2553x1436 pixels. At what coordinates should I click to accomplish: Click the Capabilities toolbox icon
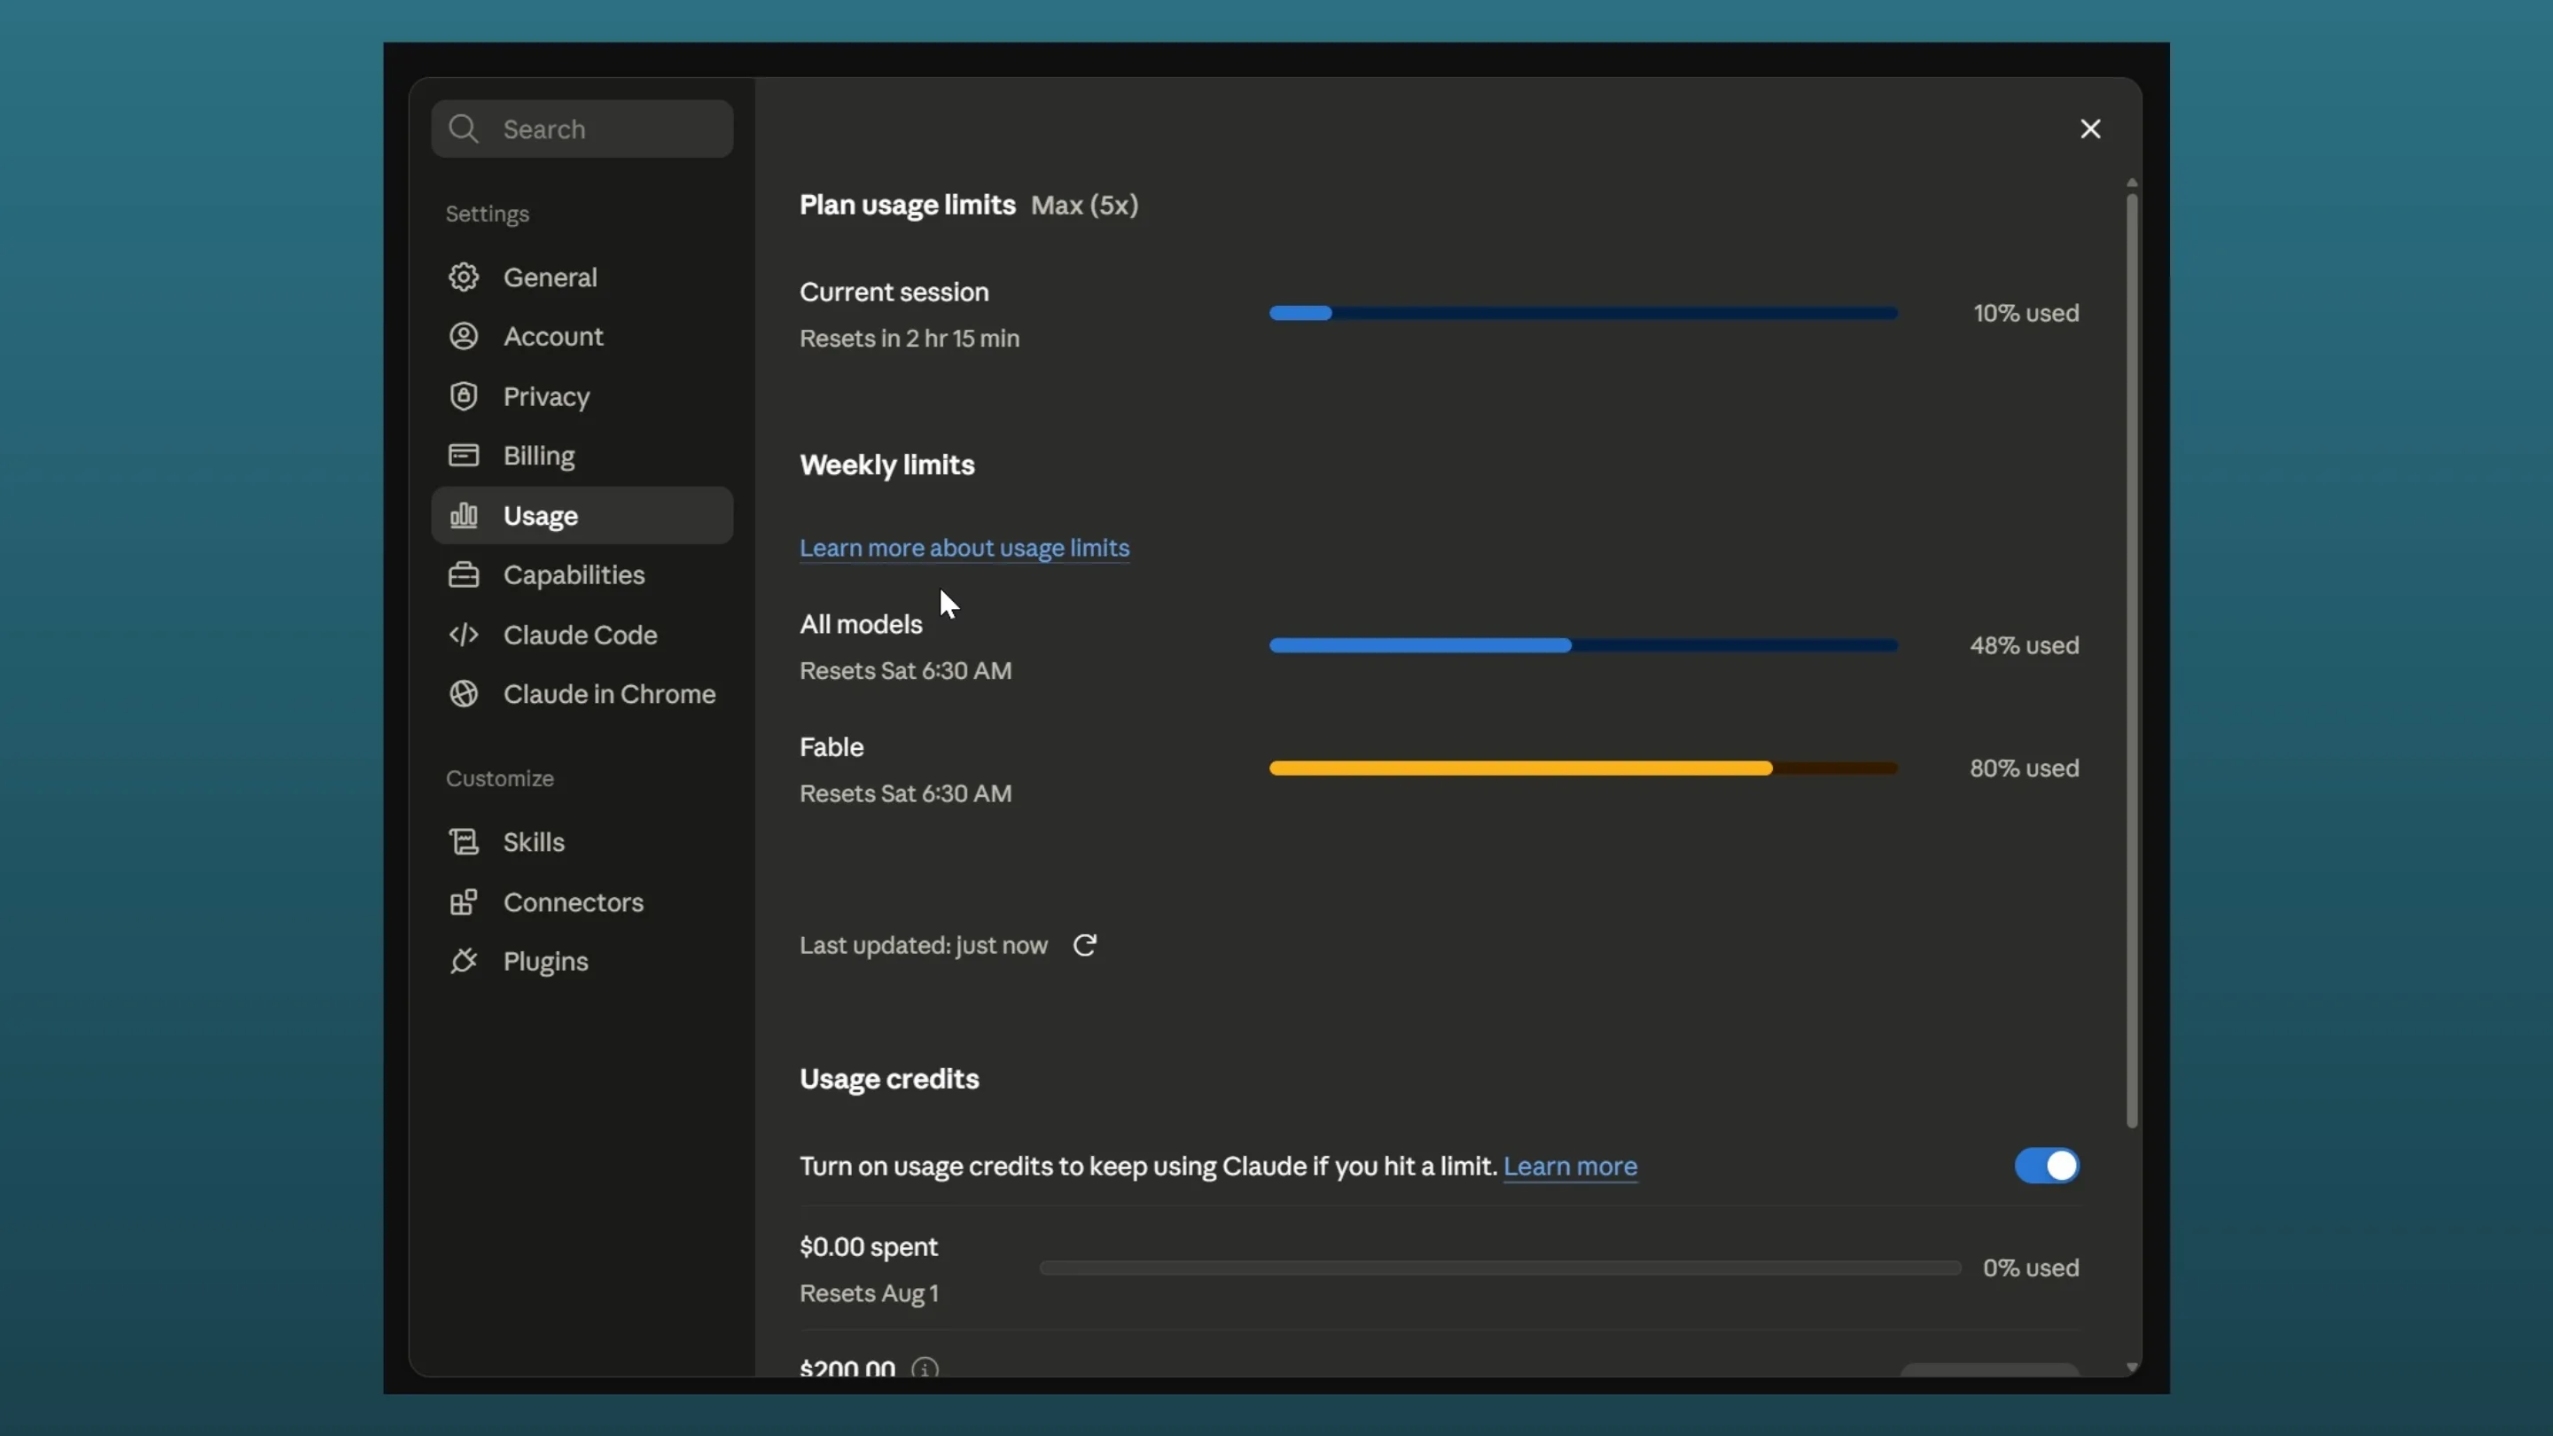463,574
